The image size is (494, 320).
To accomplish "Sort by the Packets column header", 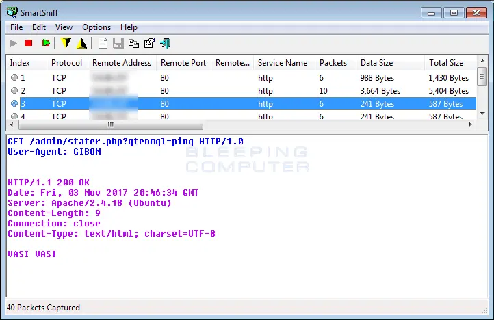I will (335, 63).
